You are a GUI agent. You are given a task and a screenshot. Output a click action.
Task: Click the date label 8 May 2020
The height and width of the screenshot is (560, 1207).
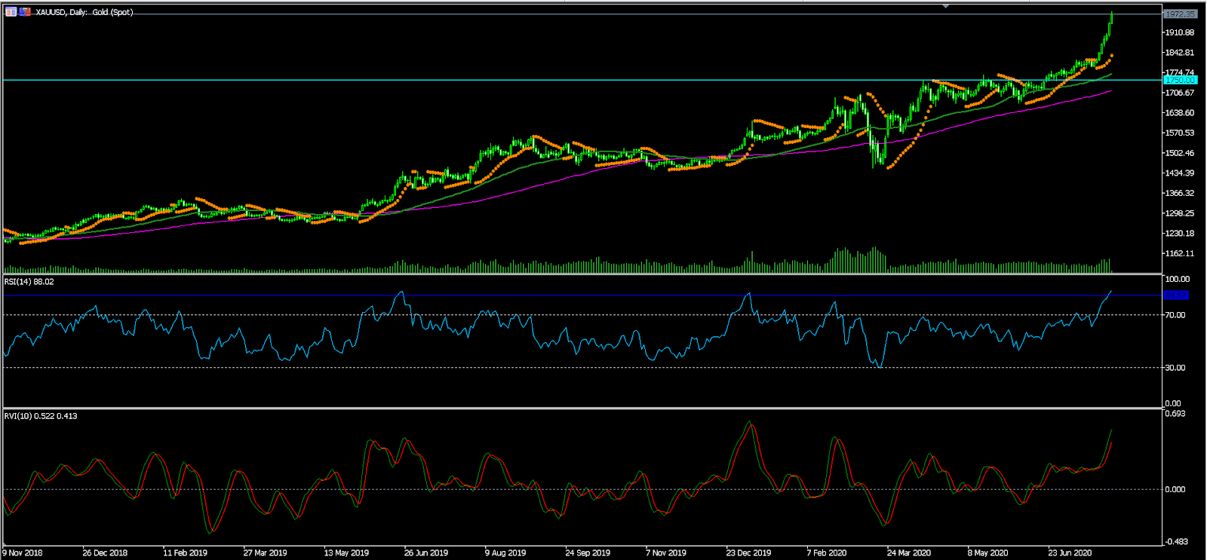point(987,553)
